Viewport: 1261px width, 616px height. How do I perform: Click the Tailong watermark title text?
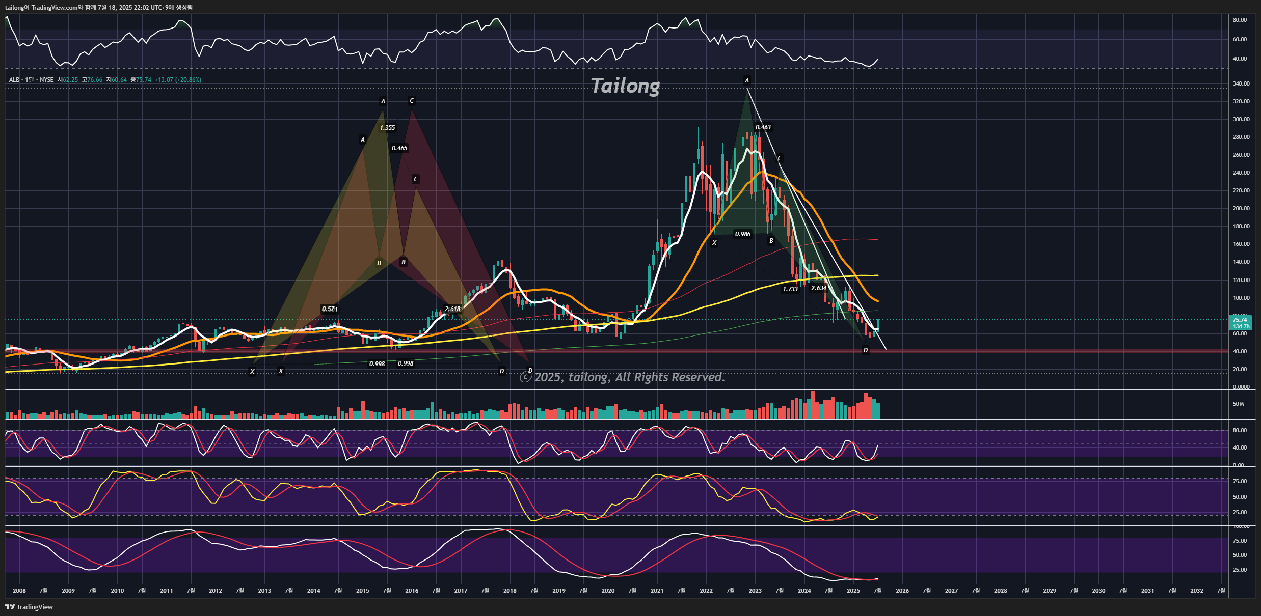coord(625,86)
